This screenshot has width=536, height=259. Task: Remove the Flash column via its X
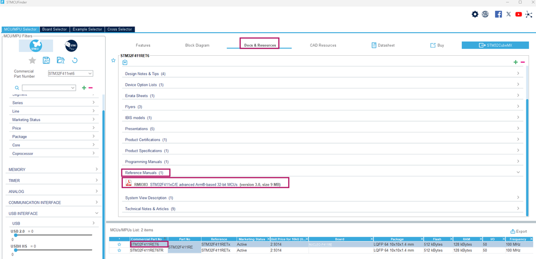point(451,239)
